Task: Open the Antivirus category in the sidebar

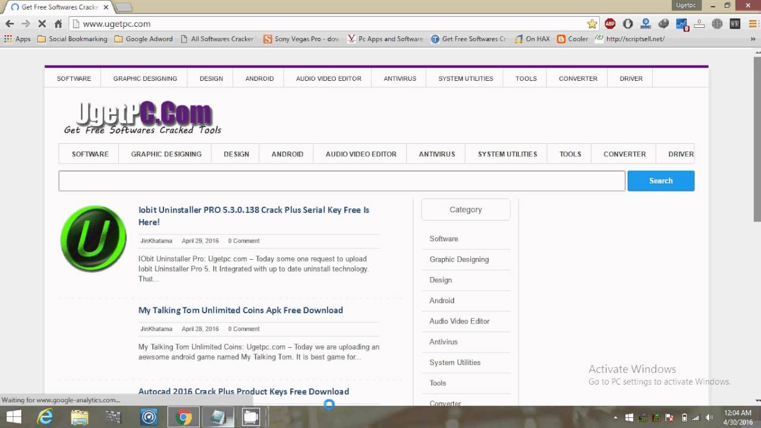Action: (x=444, y=342)
